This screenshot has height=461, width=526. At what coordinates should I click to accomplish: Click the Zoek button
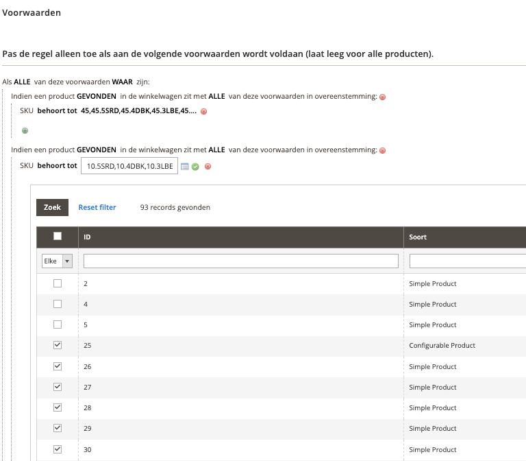pos(52,207)
